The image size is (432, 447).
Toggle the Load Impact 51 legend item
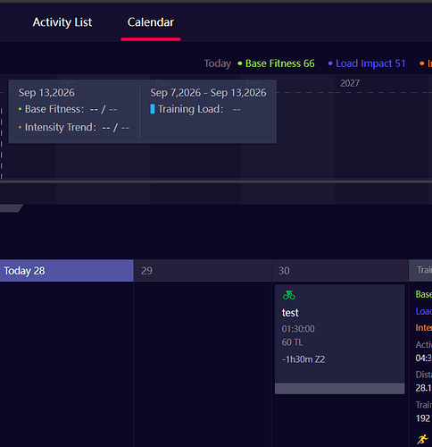[367, 63]
